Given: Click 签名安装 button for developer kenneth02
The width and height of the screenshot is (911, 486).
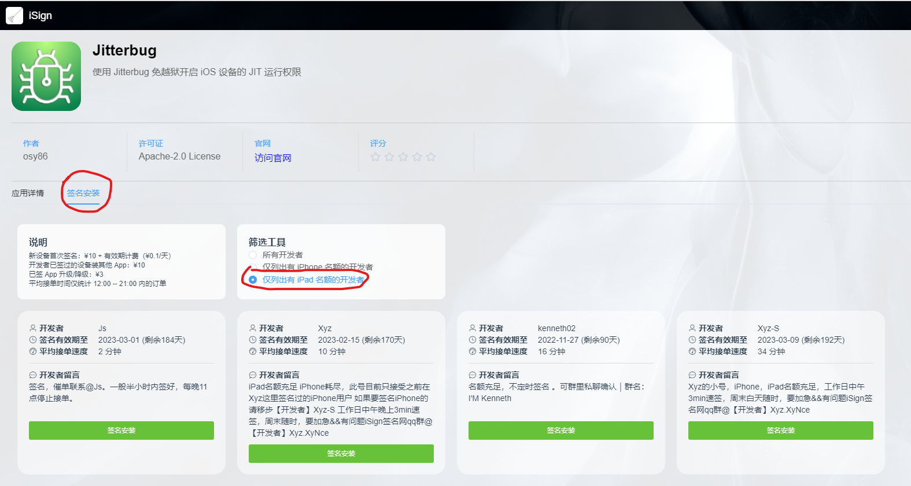Looking at the screenshot, I should tap(561, 431).
